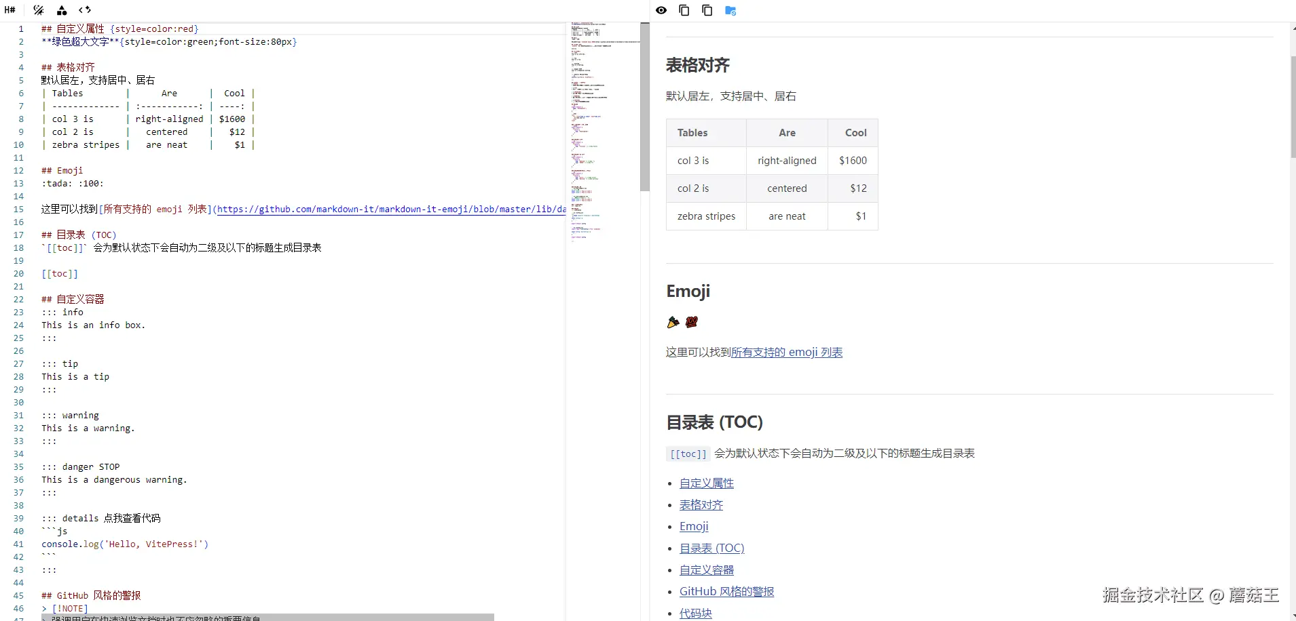The image size is (1296, 621).
Task: Click editor line 'This is a dangerous warning.'
Action: [114, 480]
